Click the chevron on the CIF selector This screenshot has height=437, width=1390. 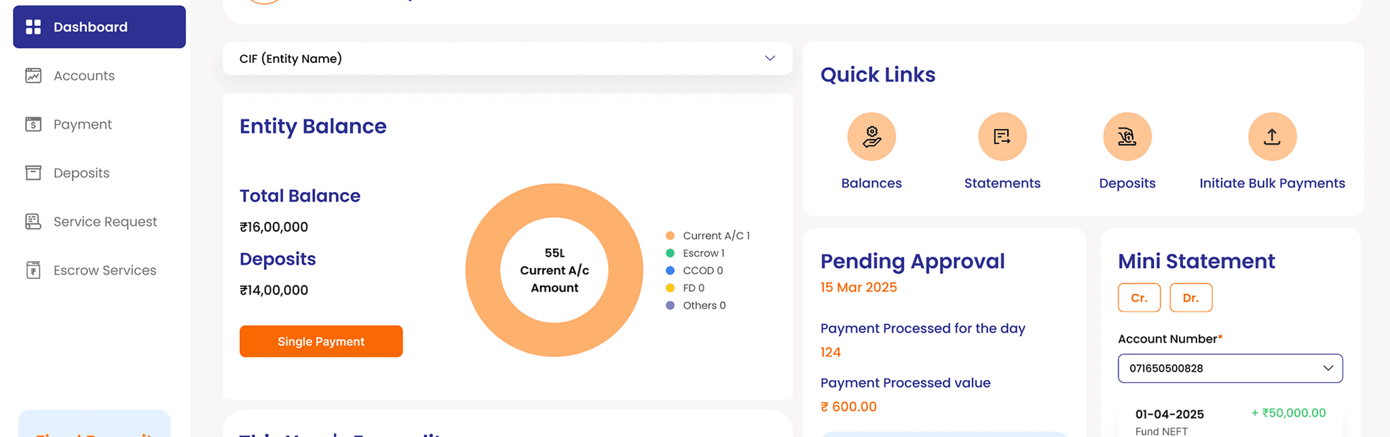[770, 58]
